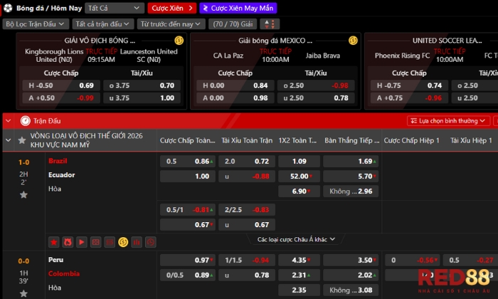This screenshot has height=299, width=498.
Task: Select Colombia handicap 0/0.5 odds 0.89
Action: (188, 276)
